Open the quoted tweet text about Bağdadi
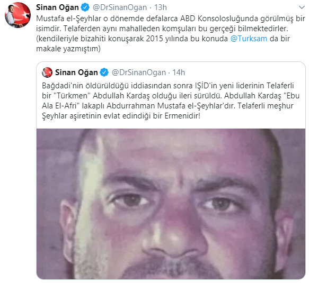The width and height of the screenshot is (309, 283). tap(171, 101)
